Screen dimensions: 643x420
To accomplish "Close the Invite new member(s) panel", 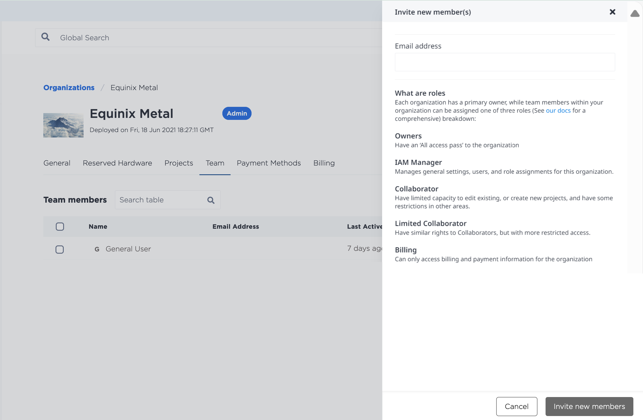I will (612, 12).
